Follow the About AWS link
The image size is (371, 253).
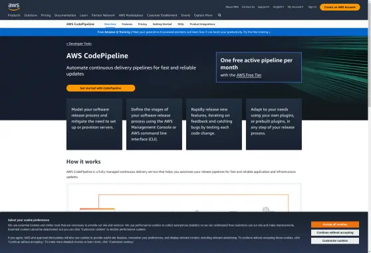point(232,7)
